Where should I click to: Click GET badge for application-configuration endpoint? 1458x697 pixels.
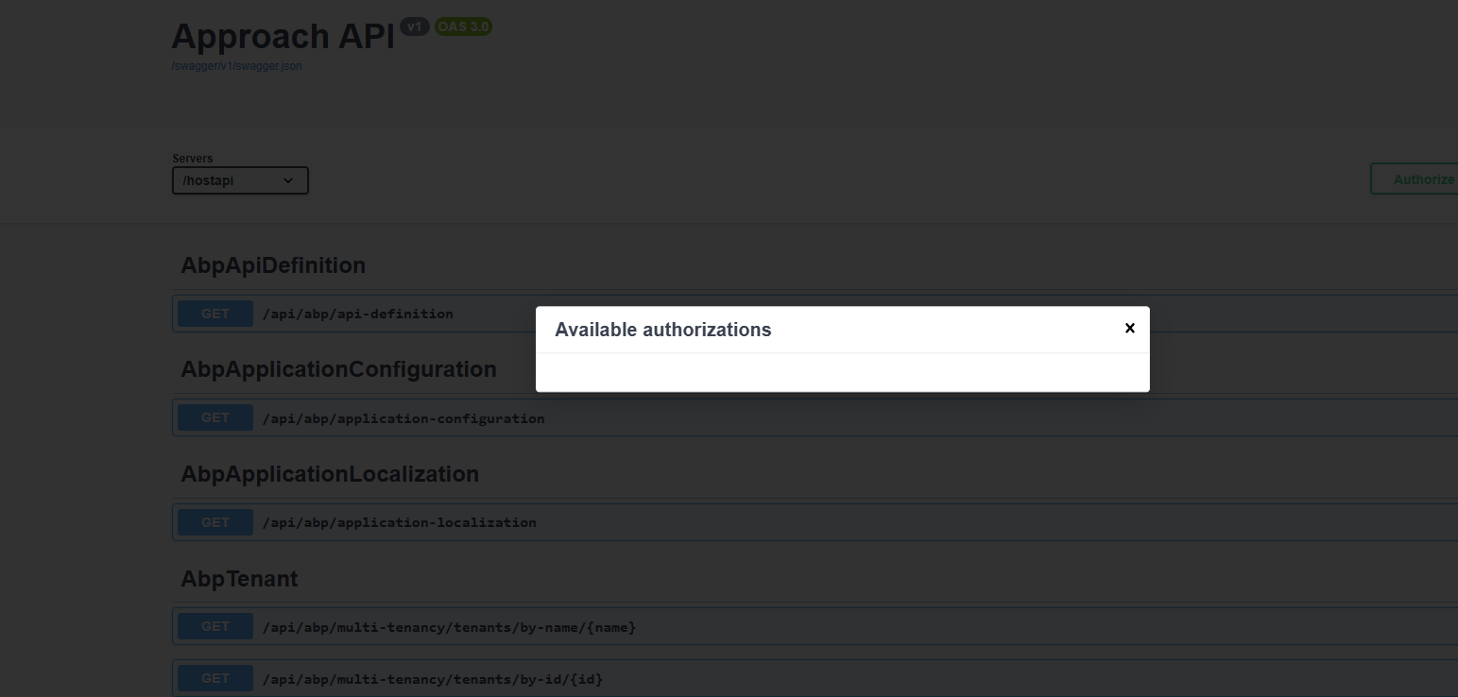215,418
